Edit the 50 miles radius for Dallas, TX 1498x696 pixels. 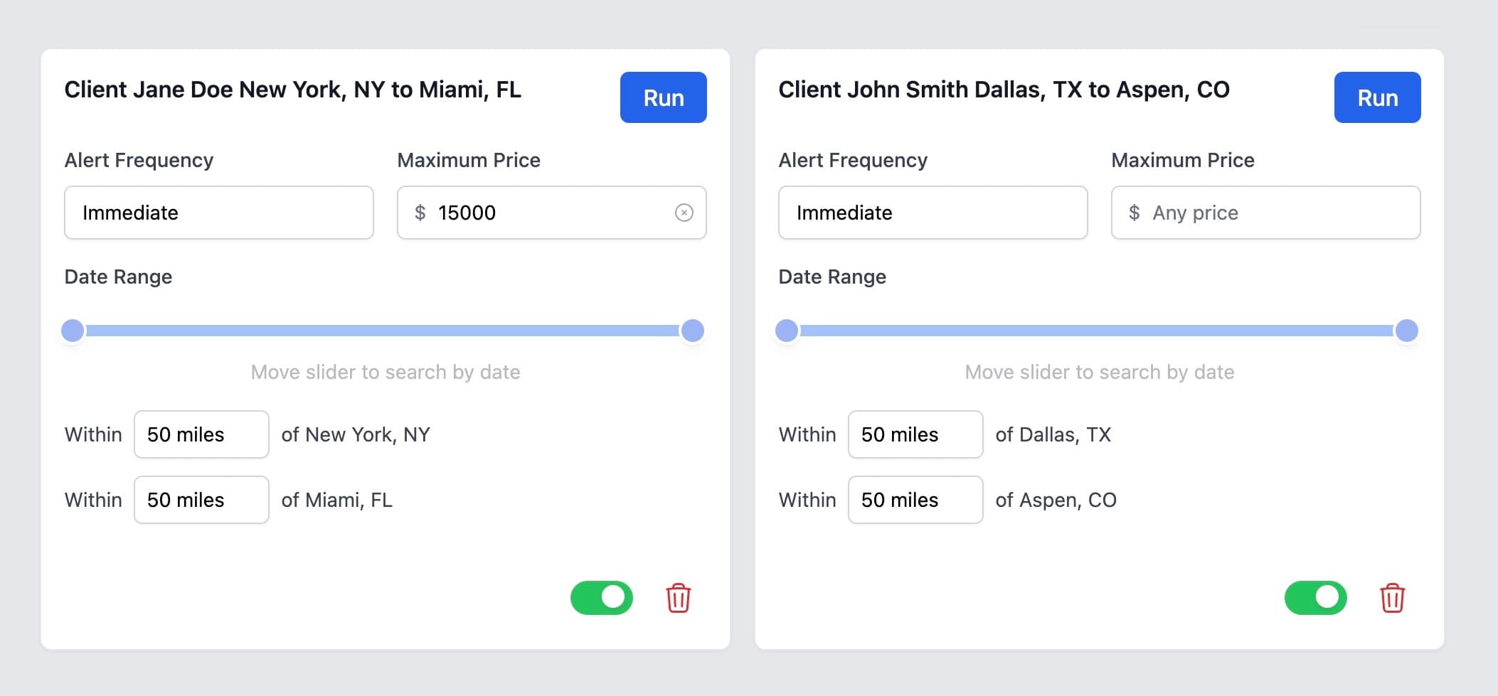coord(915,434)
